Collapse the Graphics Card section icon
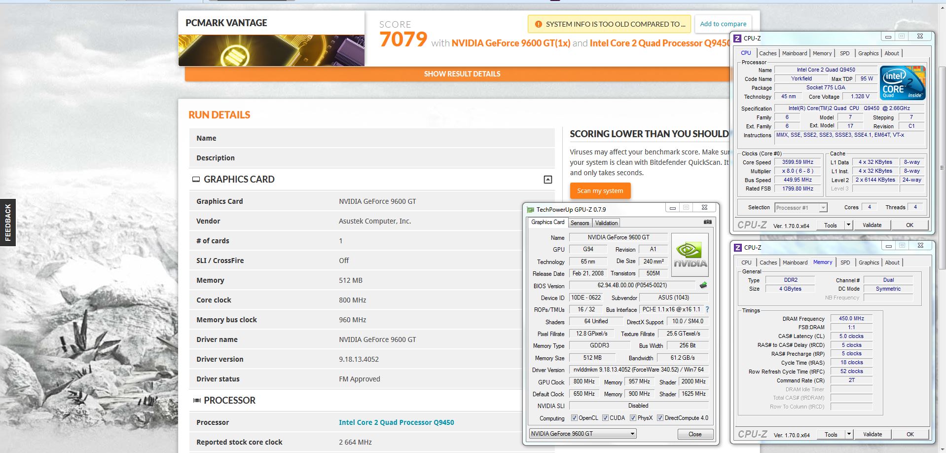 tap(547, 180)
